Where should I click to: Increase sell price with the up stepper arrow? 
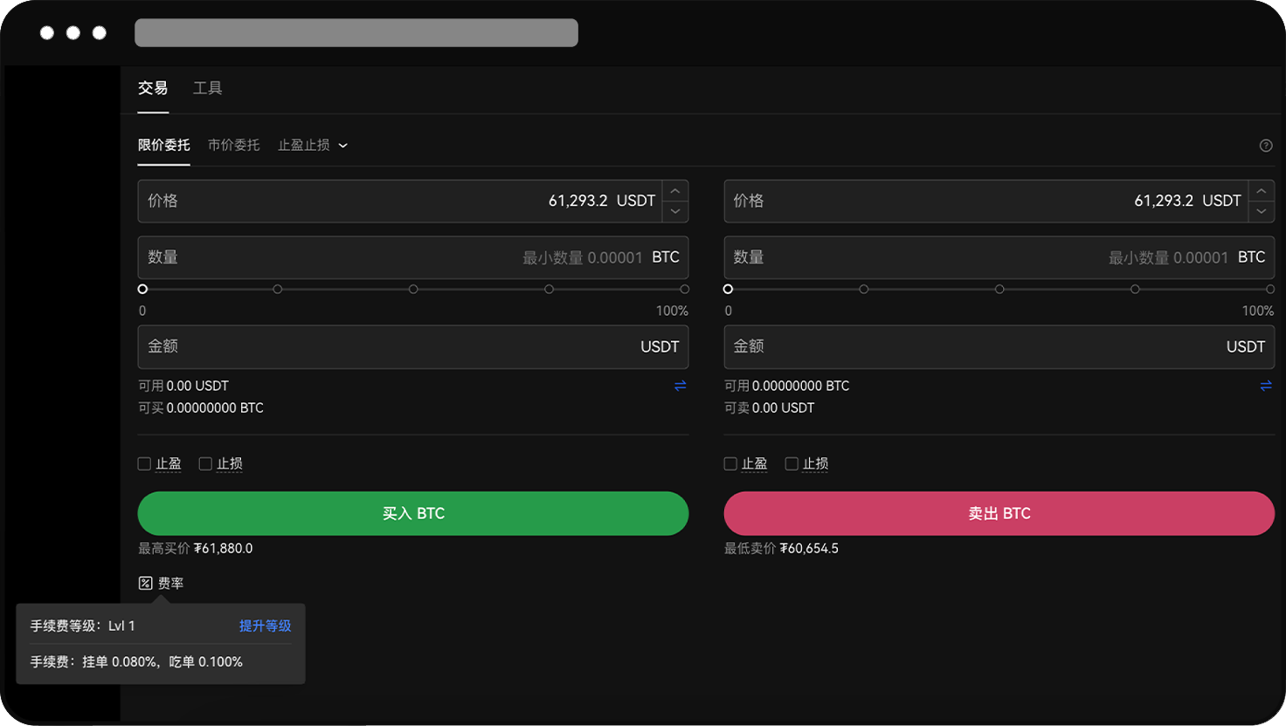[x=1261, y=190]
